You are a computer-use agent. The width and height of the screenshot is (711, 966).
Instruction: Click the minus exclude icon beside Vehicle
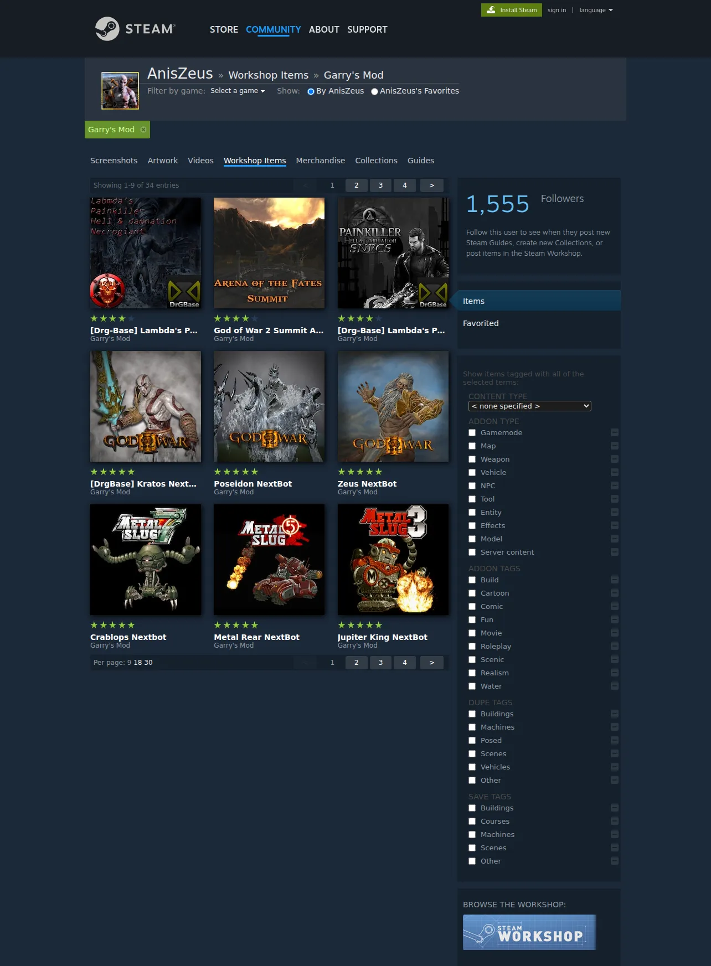coord(615,472)
